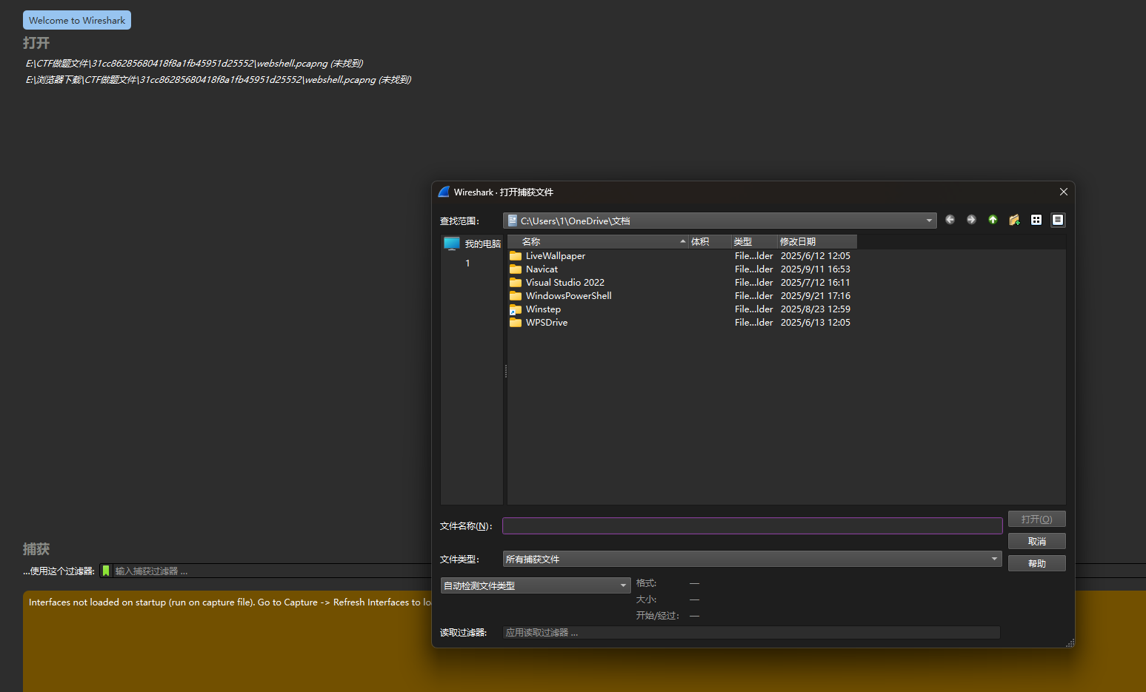The height and width of the screenshot is (692, 1146).
Task: Click date 2025/9/11 16:53
Action: [816, 269]
